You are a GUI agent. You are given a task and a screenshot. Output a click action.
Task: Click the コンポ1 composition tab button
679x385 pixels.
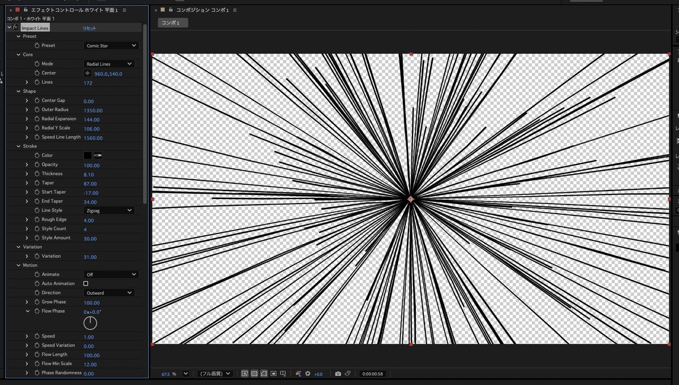coord(173,23)
